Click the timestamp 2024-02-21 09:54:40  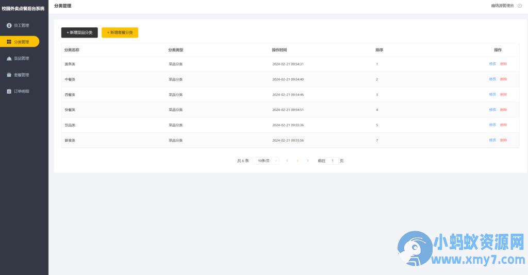pyautogui.click(x=288, y=79)
